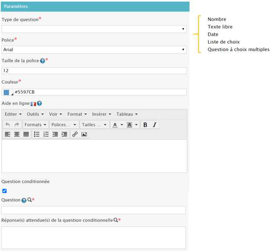The height and width of the screenshot is (251, 271).
Task: Open the Type de question dropdown
Action: click(94, 29)
